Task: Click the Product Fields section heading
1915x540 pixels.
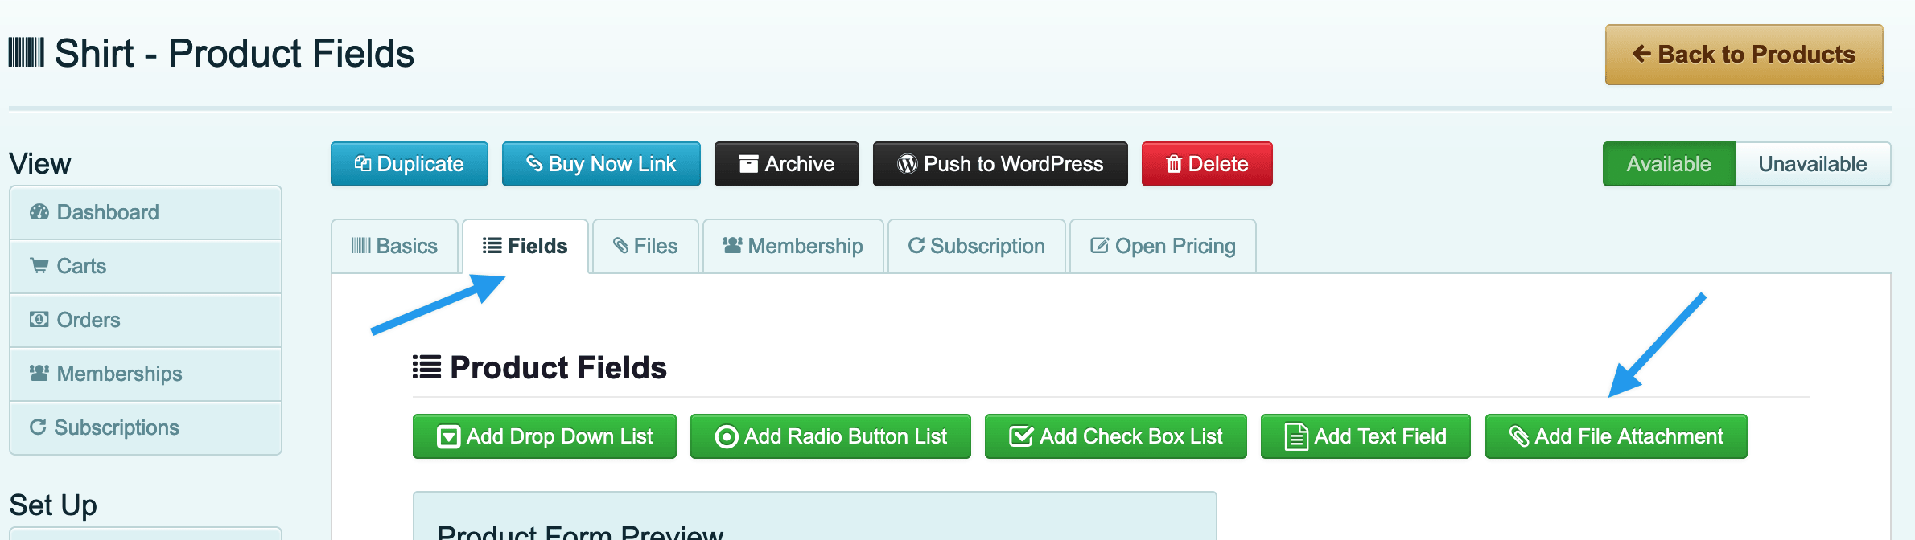Action: pos(558,367)
